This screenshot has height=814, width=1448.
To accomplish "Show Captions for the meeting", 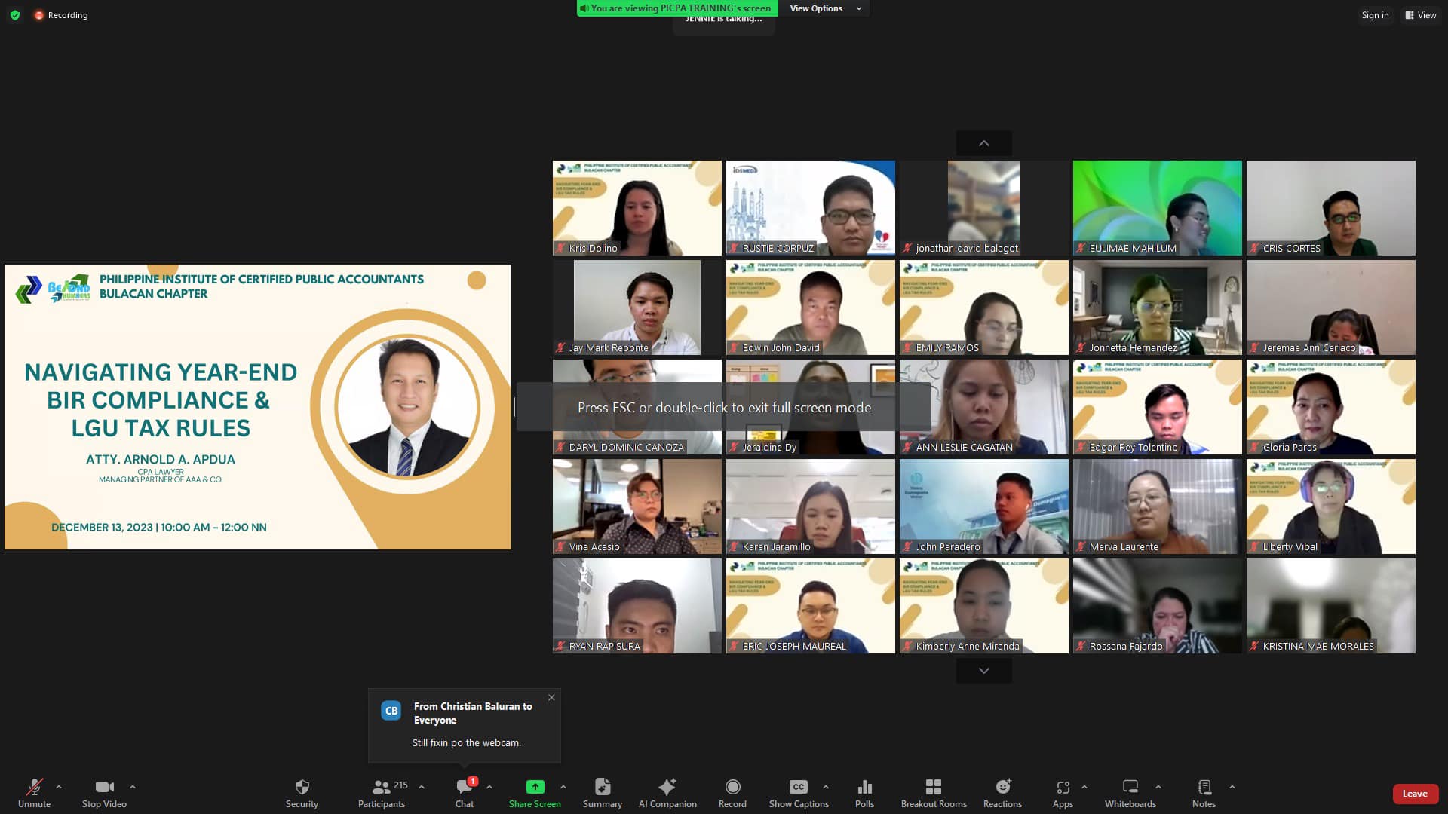I will [799, 794].
